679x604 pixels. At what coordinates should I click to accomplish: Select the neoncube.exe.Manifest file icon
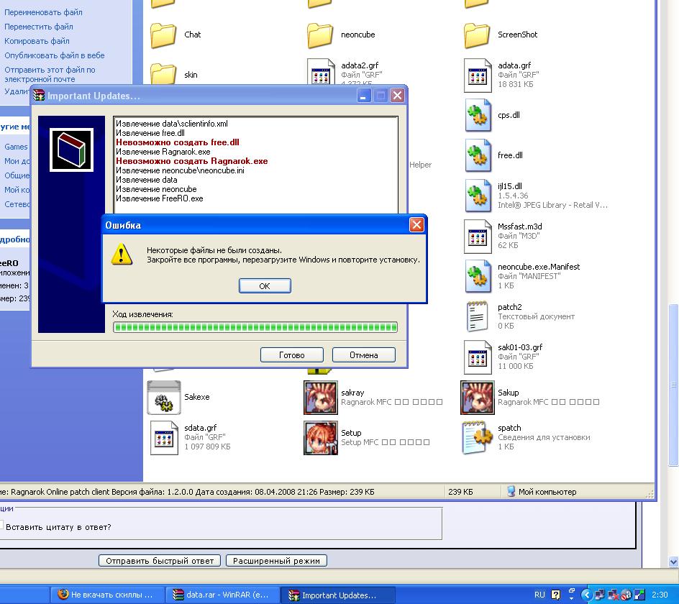pyautogui.click(x=478, y=276)
